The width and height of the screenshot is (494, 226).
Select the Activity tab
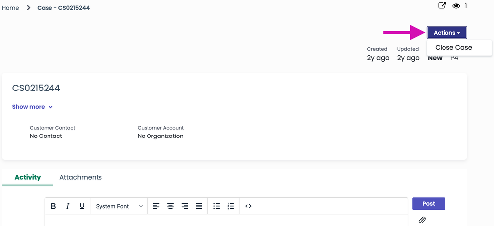click(28, 177)
